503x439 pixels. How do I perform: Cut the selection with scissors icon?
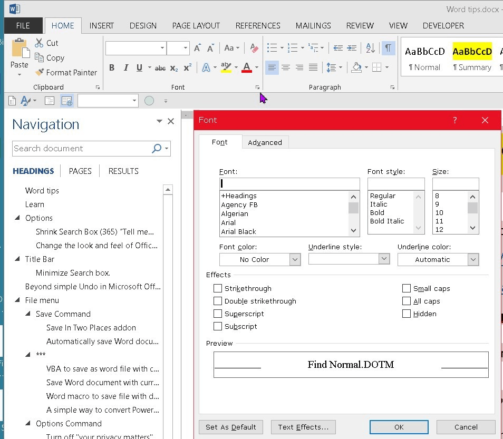tap(39, 43)
